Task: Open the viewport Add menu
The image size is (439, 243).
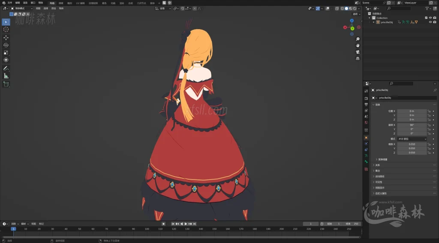Action: (54, 9)
